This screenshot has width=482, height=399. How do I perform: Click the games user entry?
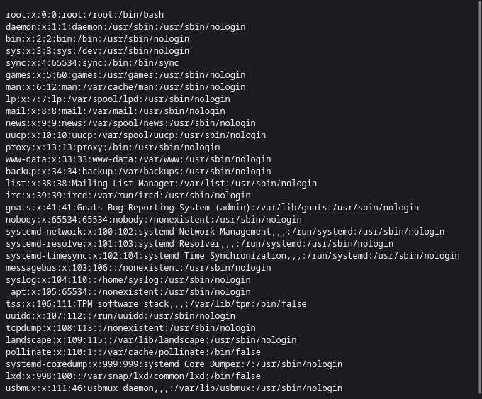pos(125,75)
